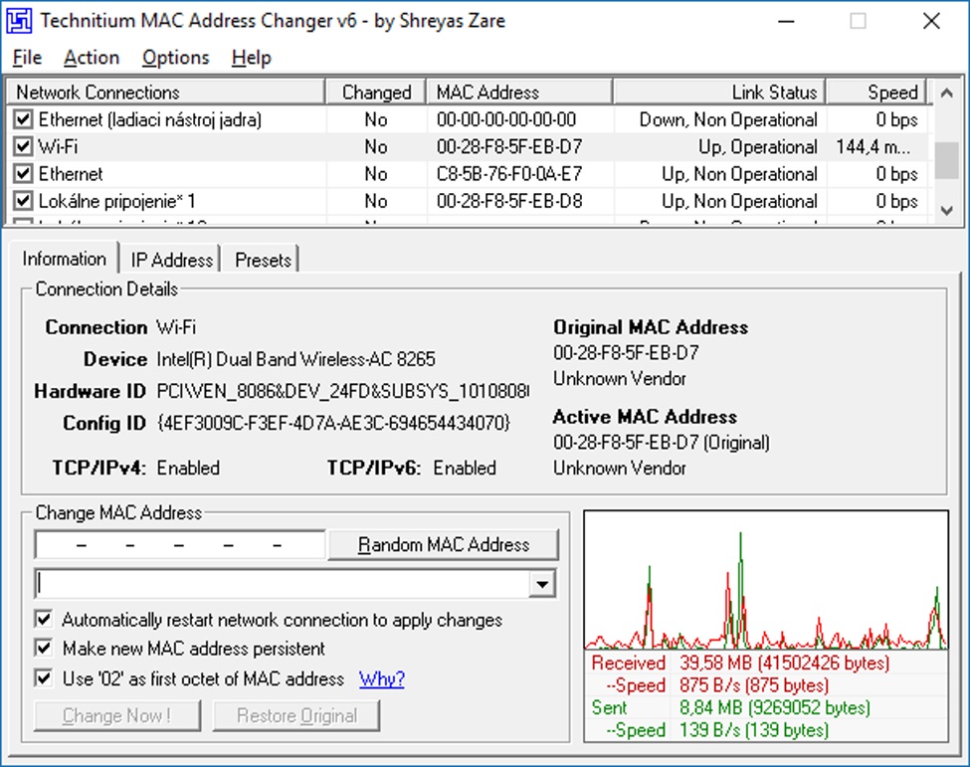Click the network traffic graph

click(x=766, y=580)
